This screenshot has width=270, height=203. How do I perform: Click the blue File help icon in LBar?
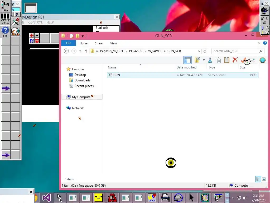click(5, 32)
